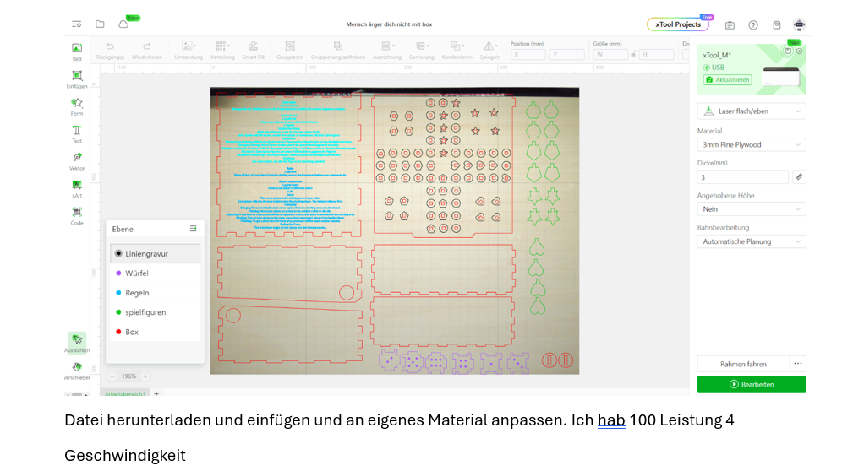Screen dimensions: 842x471
Task: Select the Form shape tool
Action: click(77, 105)
